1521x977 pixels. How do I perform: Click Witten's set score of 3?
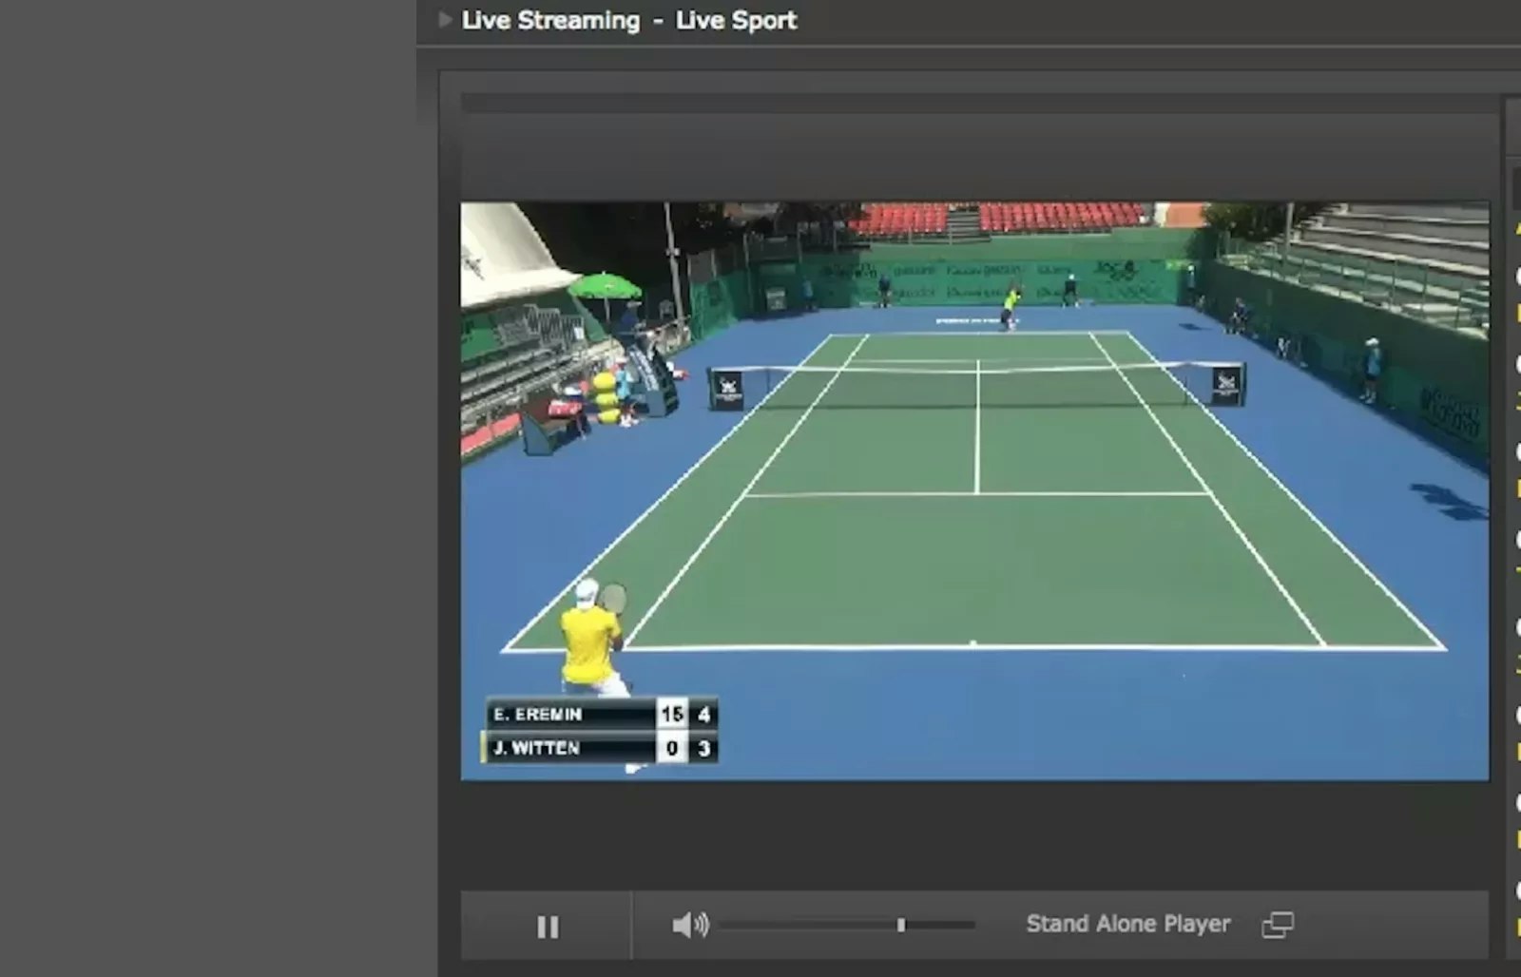[703, 748]
